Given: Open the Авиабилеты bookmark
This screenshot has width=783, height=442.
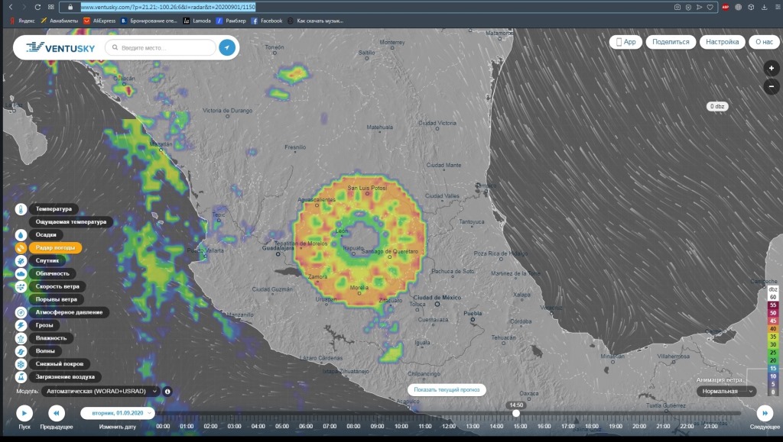Looking at the screenshot, I should [x=60, y=21].
